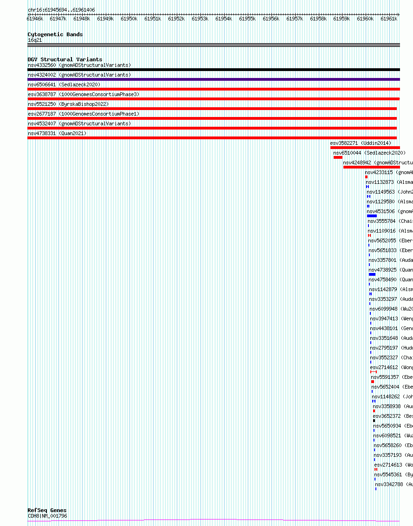
Task: Click the 61954k ruler tick label
Action: point(224,19)
